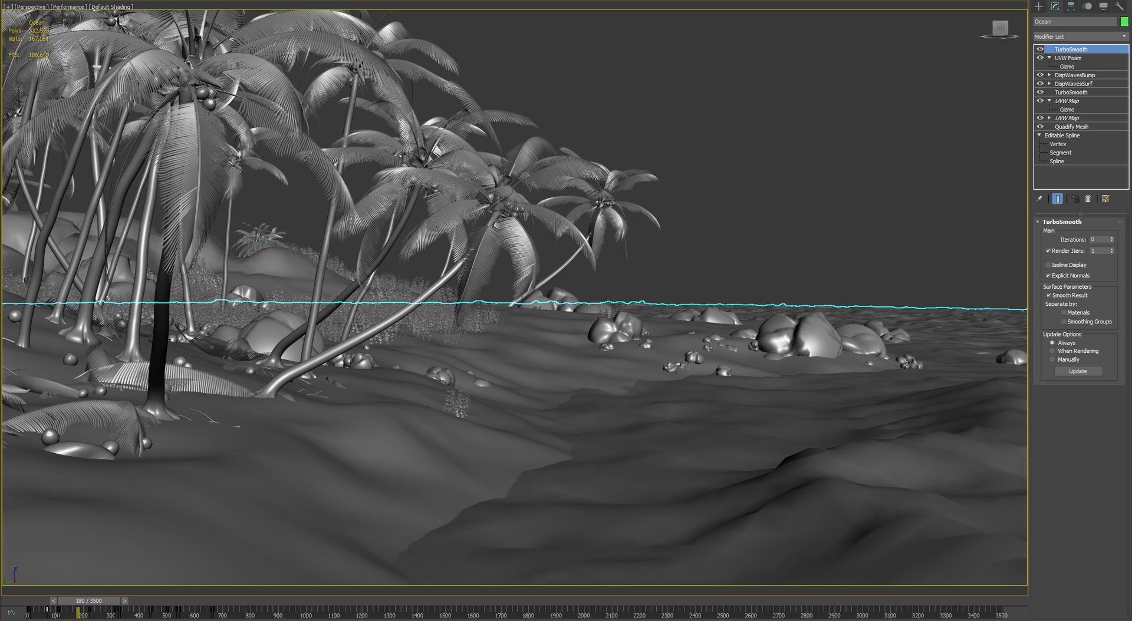
Task: Select the Quadify Mesh modifier entry
Action: pos(1071,127)
